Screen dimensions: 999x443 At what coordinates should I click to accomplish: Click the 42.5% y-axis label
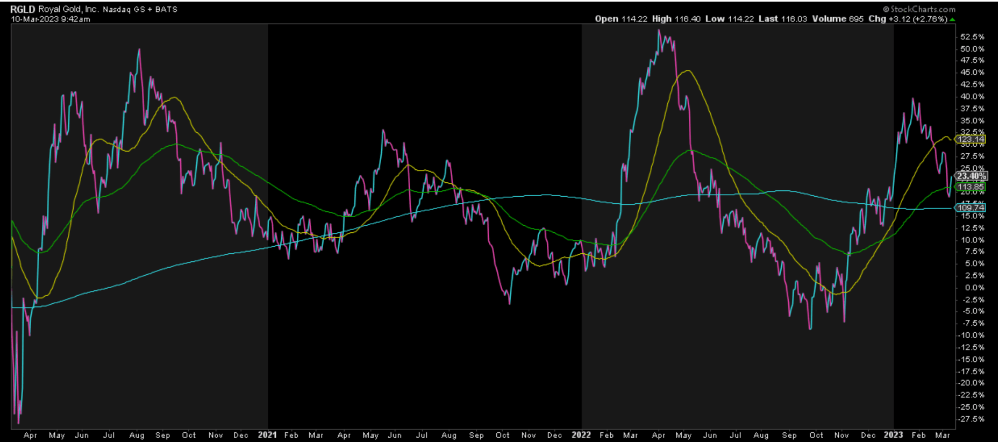(x=973, y=84)
